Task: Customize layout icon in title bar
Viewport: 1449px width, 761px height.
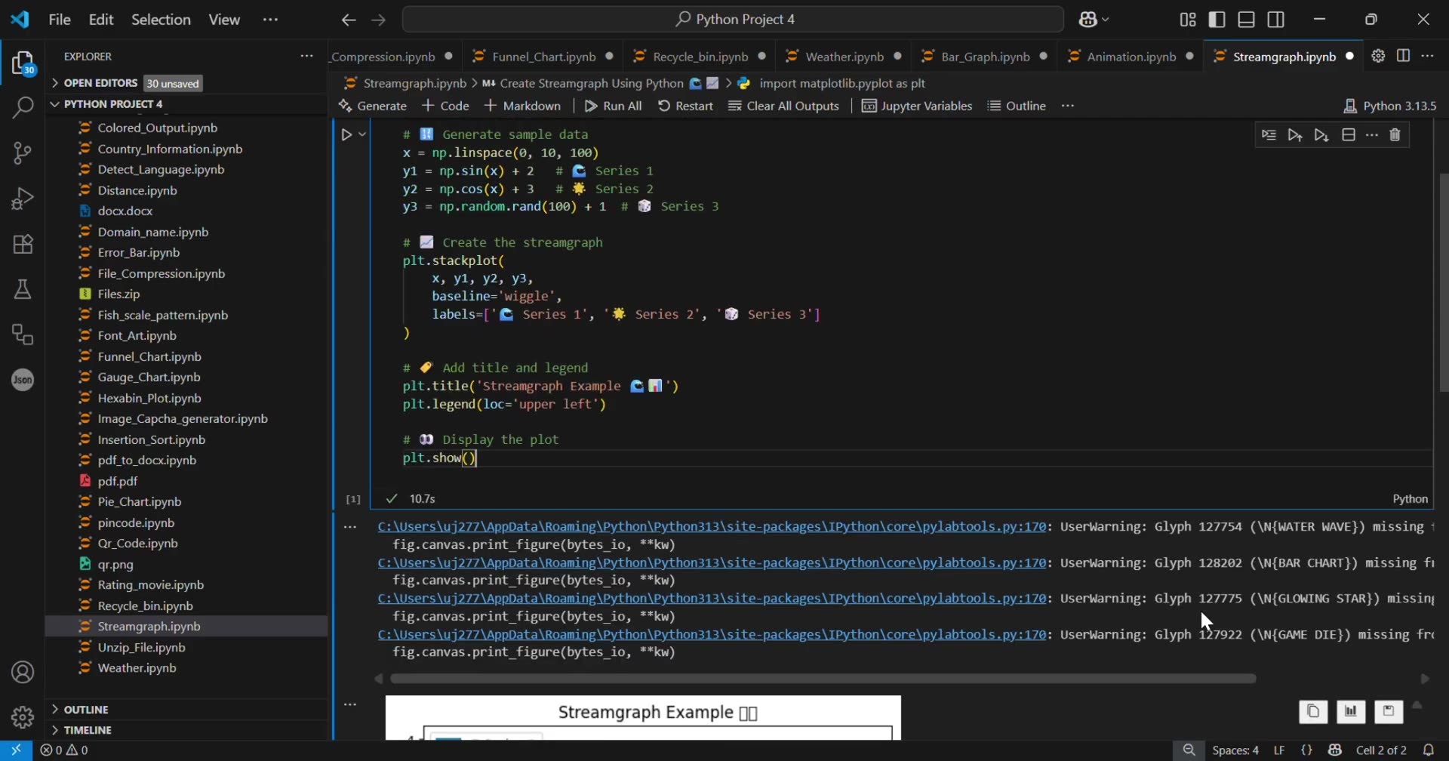Action: coord(1188,20)
